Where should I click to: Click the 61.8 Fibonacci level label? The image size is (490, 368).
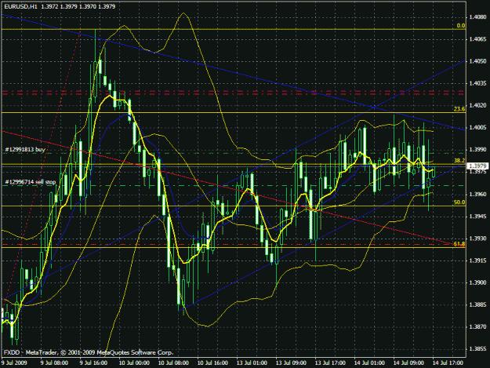[x=459, y=243]
